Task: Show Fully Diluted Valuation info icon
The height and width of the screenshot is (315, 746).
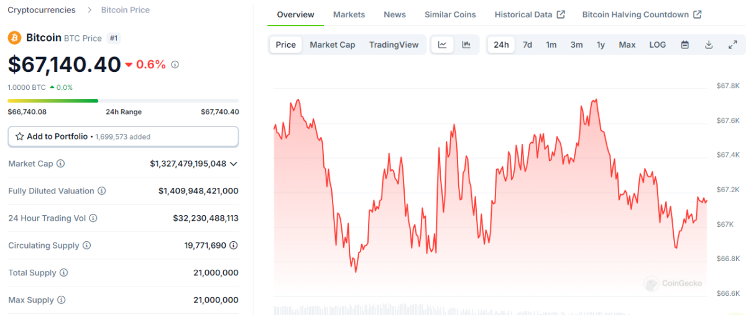Action: coord(101,191)
